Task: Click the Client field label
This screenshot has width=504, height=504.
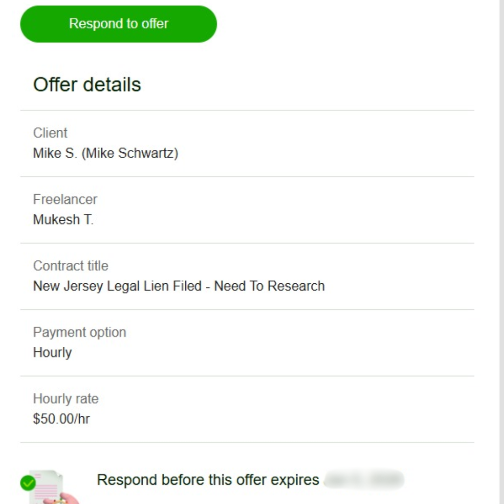Action: pos(50,133)
